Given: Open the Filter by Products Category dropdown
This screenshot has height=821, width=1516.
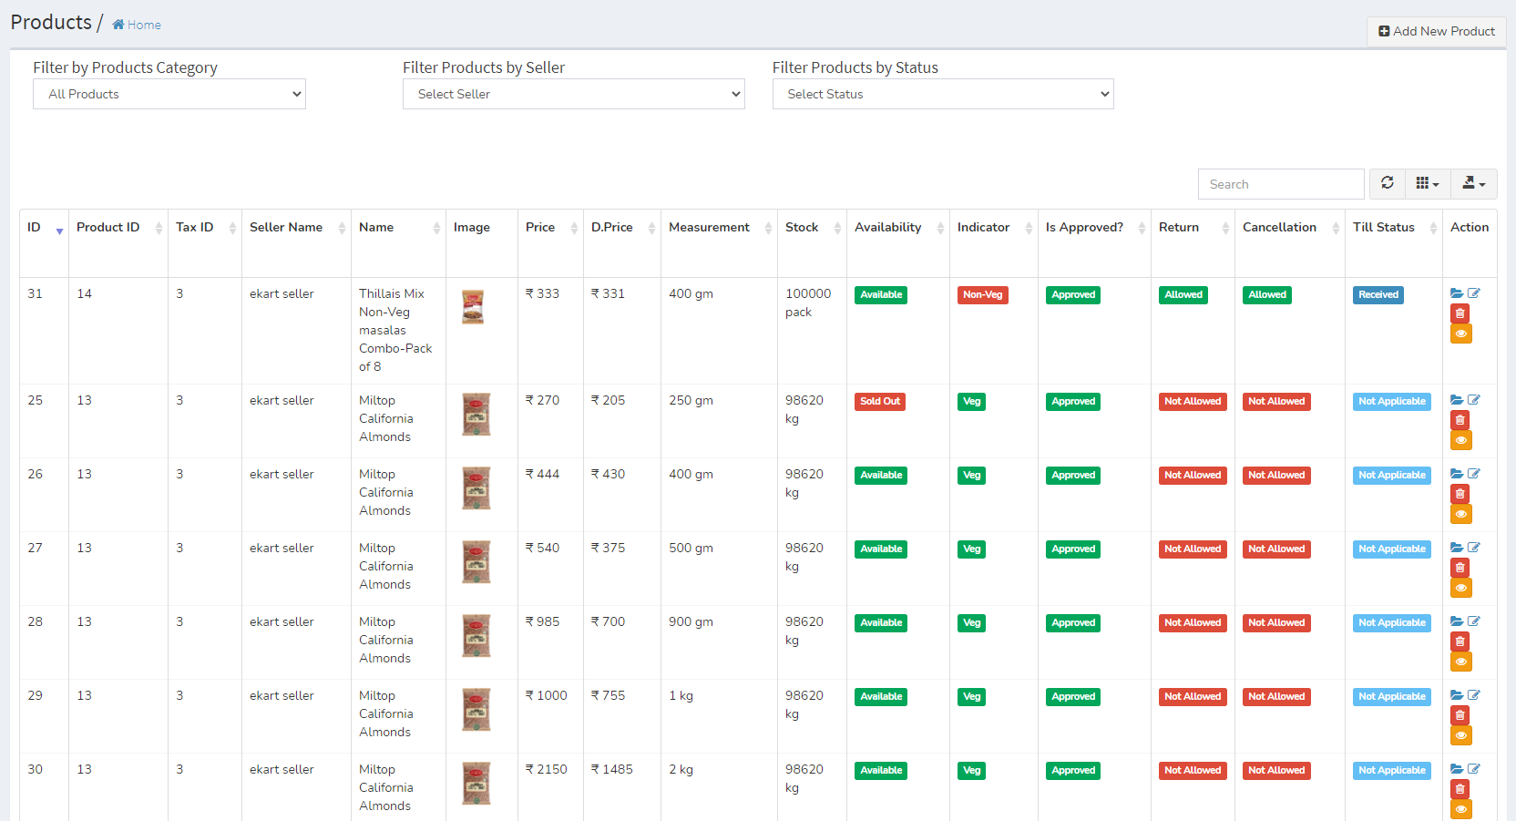Looking at the screenshot, I should click(169, 94).
